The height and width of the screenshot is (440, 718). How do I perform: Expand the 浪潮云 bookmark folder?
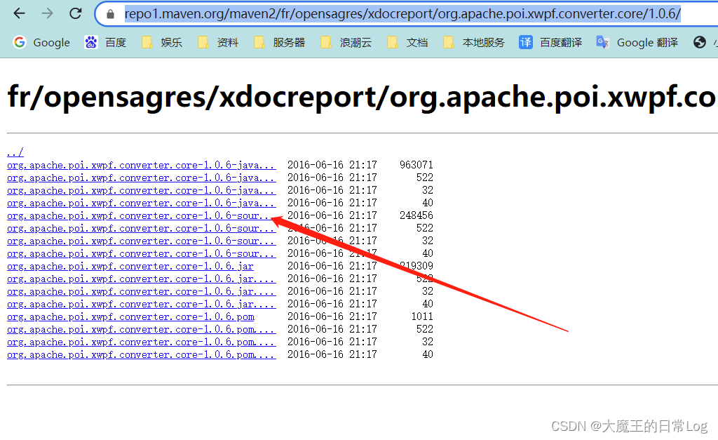pyautogui.click(x=346, y=43)
